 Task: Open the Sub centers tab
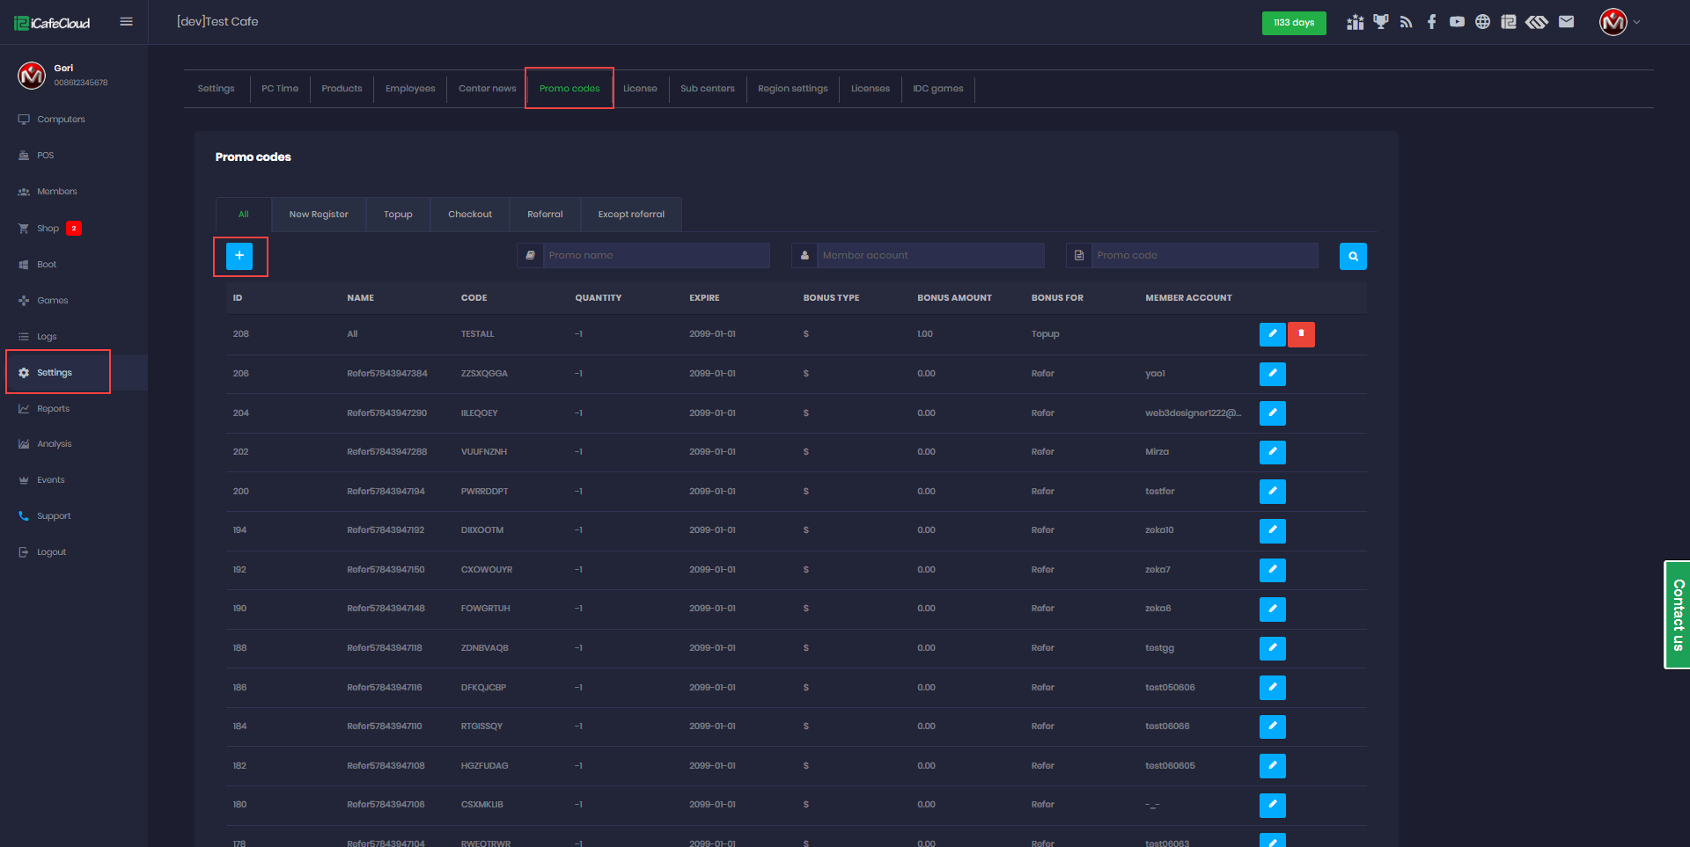707,89
